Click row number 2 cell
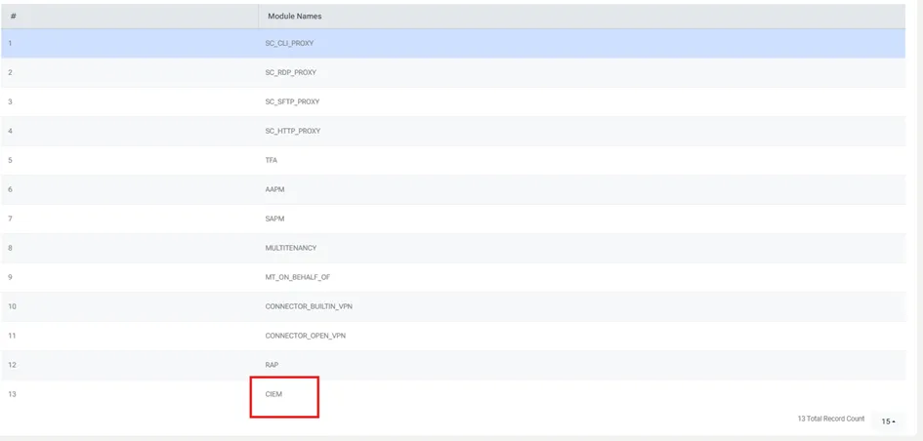 130,72
